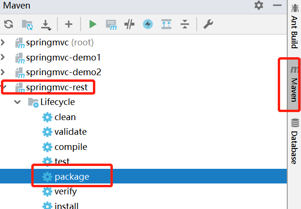Screen dimensions: 301x209
Task: Select Maven side tab
Action: click(x=293, y=85)
